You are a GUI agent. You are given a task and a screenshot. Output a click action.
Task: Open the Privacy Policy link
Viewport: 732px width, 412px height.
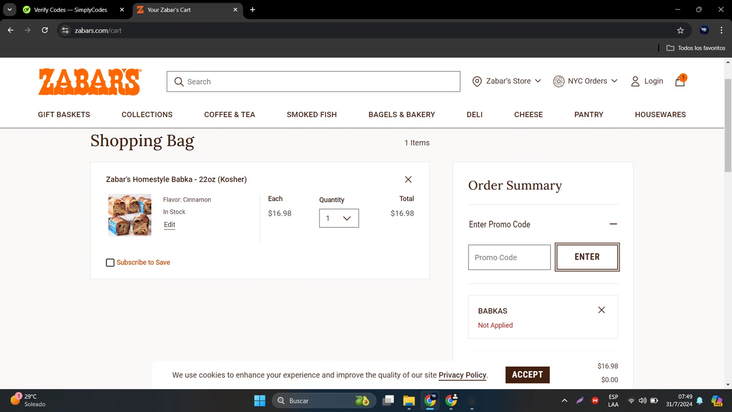click(x=462, y=375)
